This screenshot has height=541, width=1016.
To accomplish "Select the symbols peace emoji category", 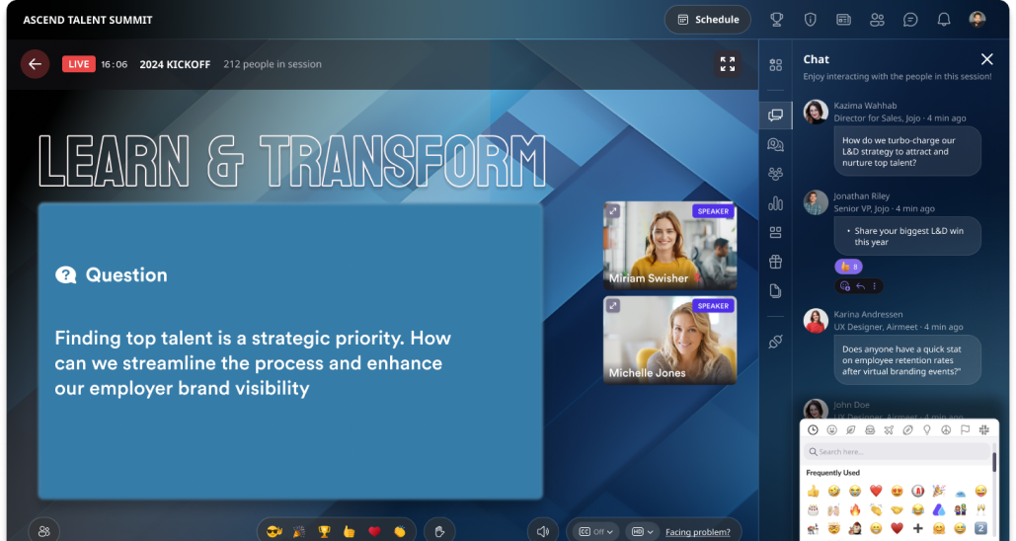I will click(946, 429).
